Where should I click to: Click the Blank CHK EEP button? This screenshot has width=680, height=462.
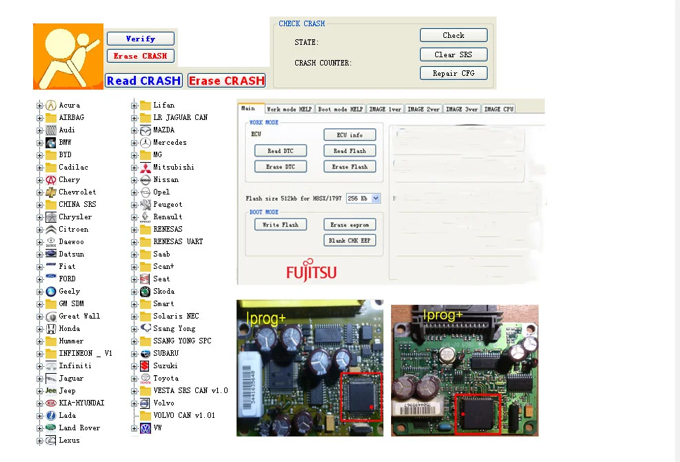350,241
